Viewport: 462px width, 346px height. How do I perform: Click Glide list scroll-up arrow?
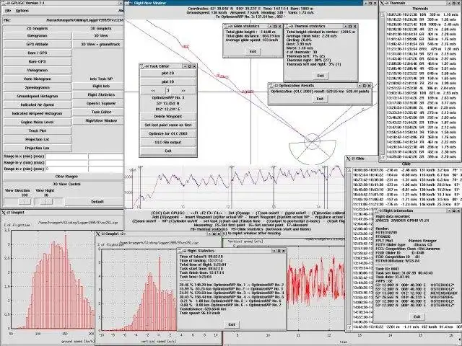coord(349,170)
